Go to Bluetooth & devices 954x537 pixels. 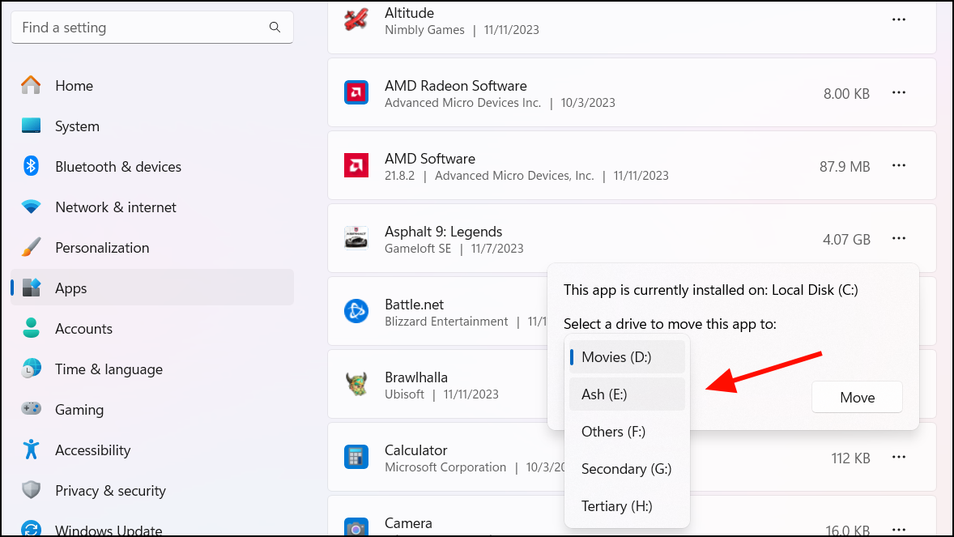point(152,166)
